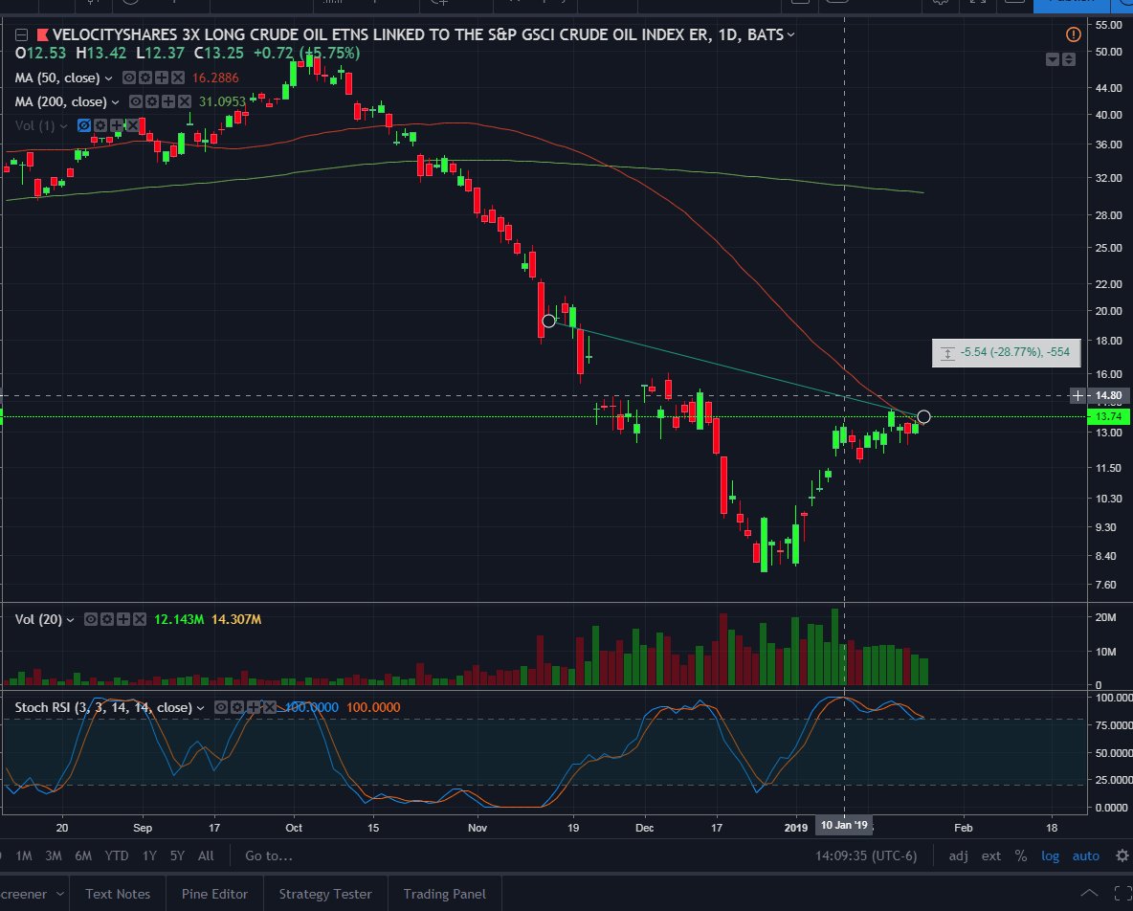Image resolution: width=1133 pixels, height=911 pixels.
Task: Show the hidden Vol (1) indicator
Action: pos(84,125)
